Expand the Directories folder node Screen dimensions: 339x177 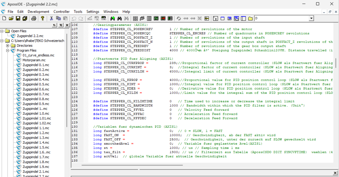pyautogui.click(x=8, y=46)
